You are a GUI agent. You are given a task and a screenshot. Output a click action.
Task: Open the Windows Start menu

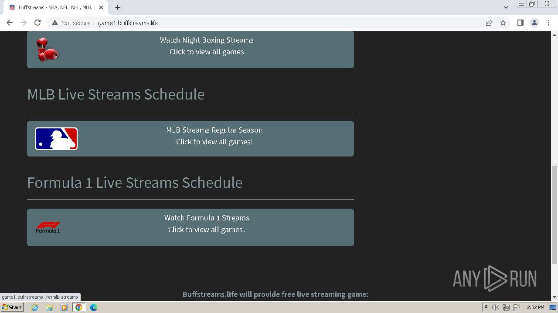coord(12,307)
